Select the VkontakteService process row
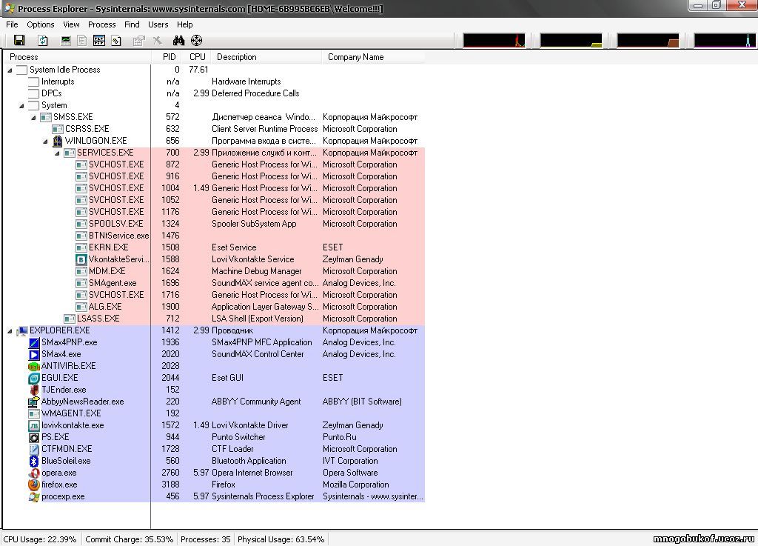This screenshot has width=758, height=546. [250, 259]
